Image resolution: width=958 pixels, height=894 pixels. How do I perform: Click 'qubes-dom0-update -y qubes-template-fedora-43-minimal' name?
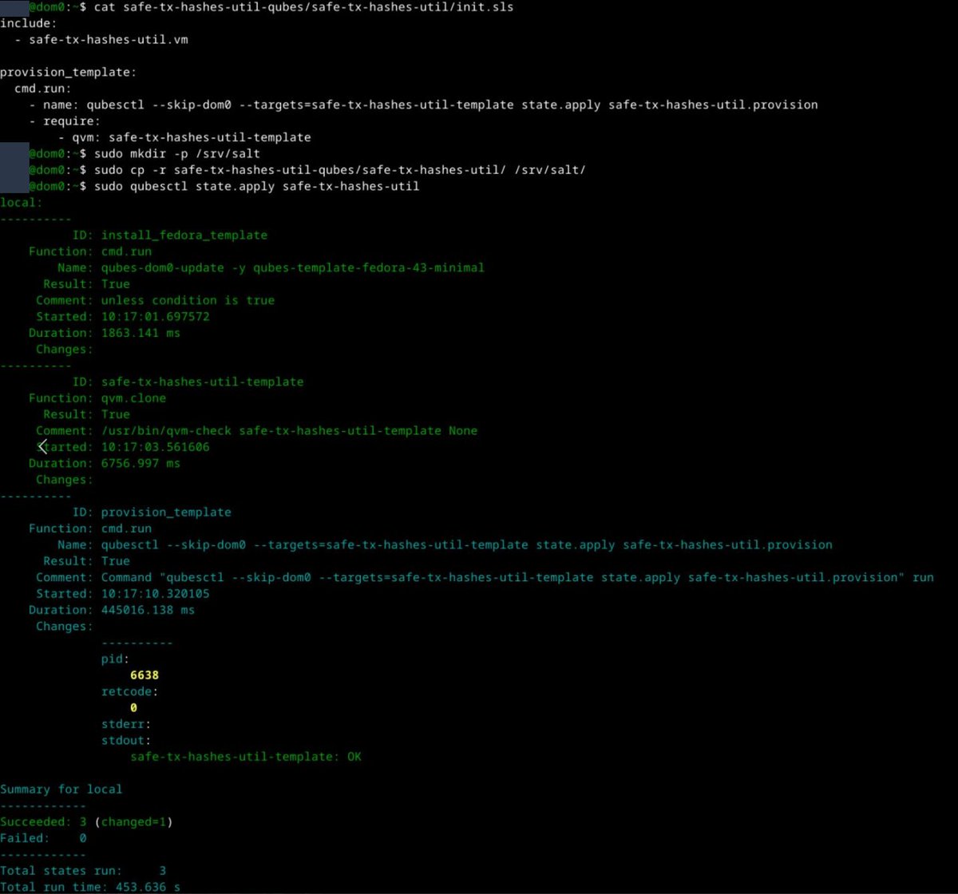tap(293, 267)
